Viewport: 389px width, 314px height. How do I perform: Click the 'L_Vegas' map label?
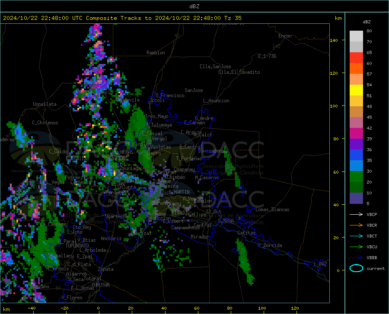[x=56, y=182]
